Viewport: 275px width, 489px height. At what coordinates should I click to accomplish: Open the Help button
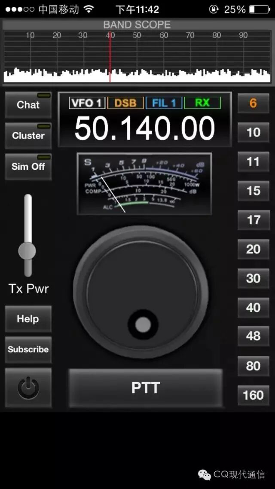28,319
